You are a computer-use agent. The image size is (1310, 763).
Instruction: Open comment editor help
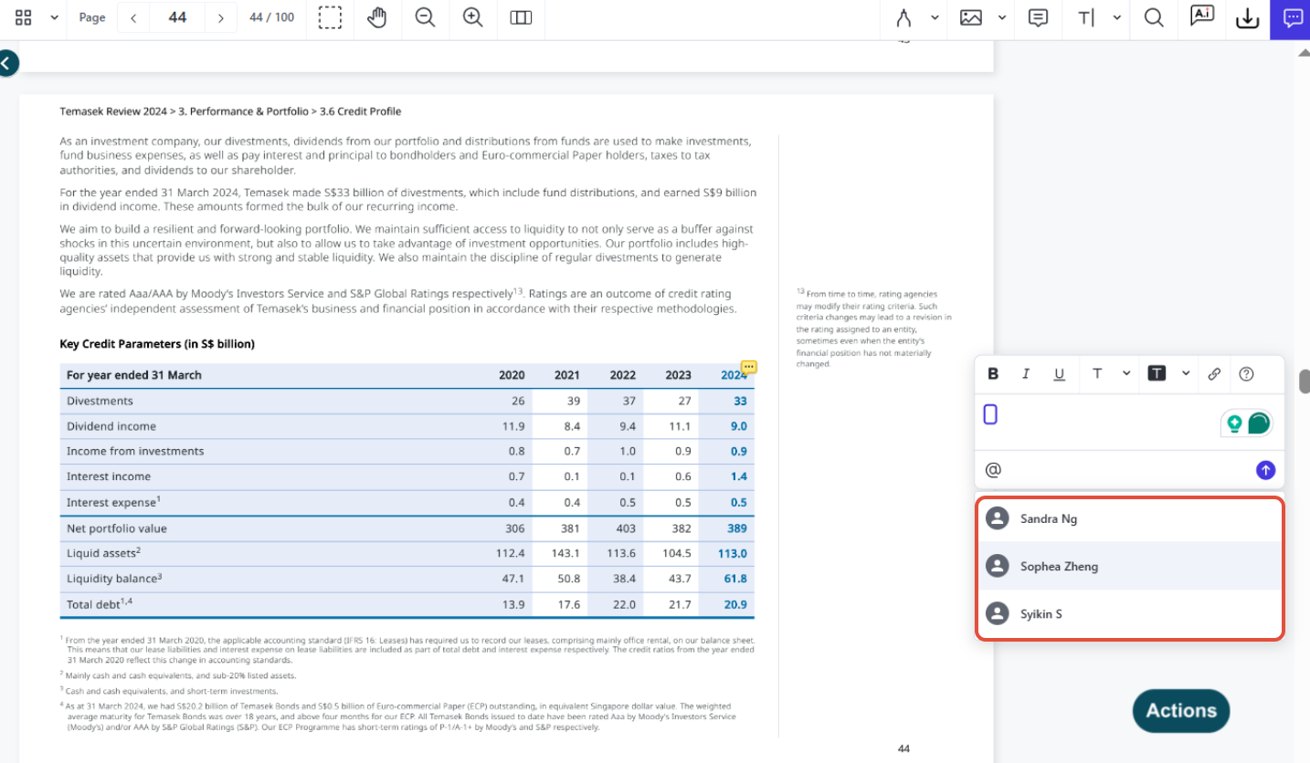[x=1246, y=373]
